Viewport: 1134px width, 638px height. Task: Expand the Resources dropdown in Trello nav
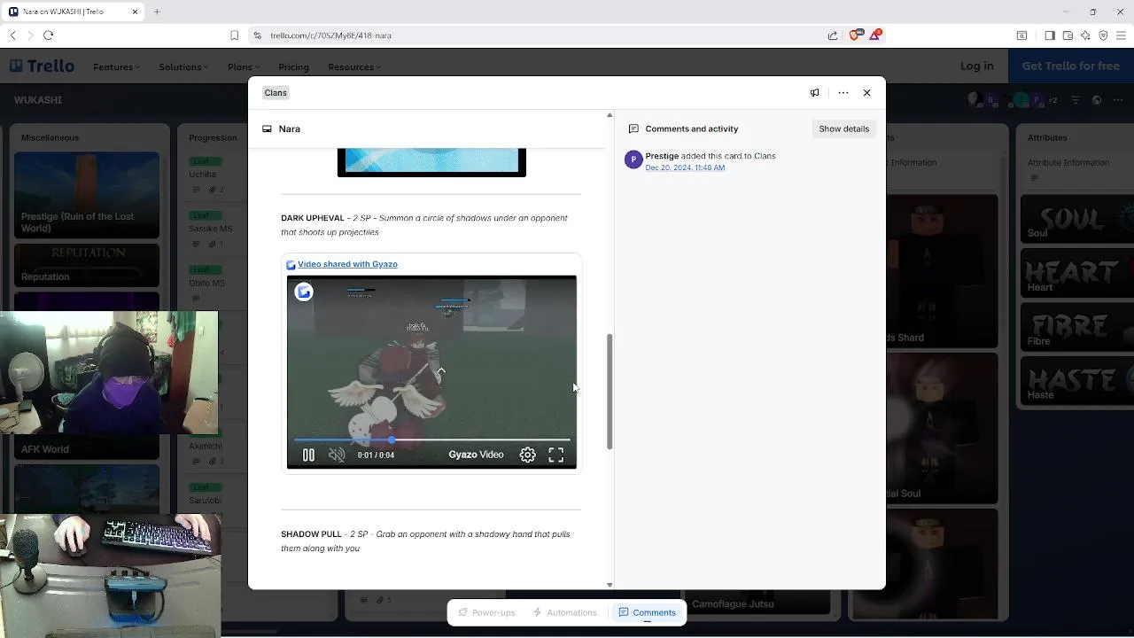tap(354, 66)
